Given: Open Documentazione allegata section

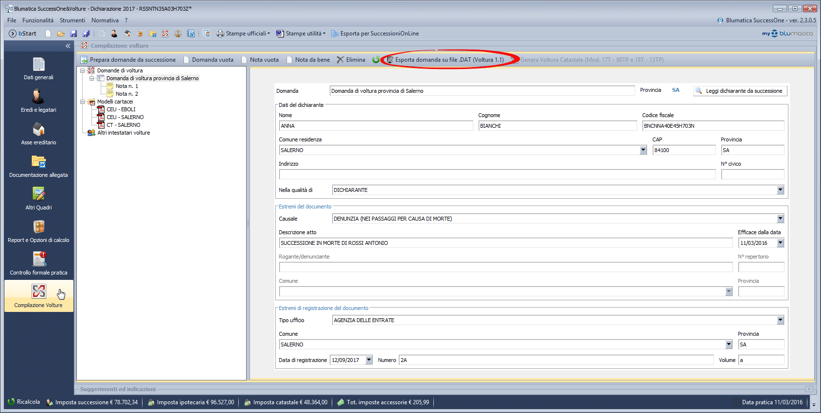Looking at the screenshot, I should pos(38,166).
